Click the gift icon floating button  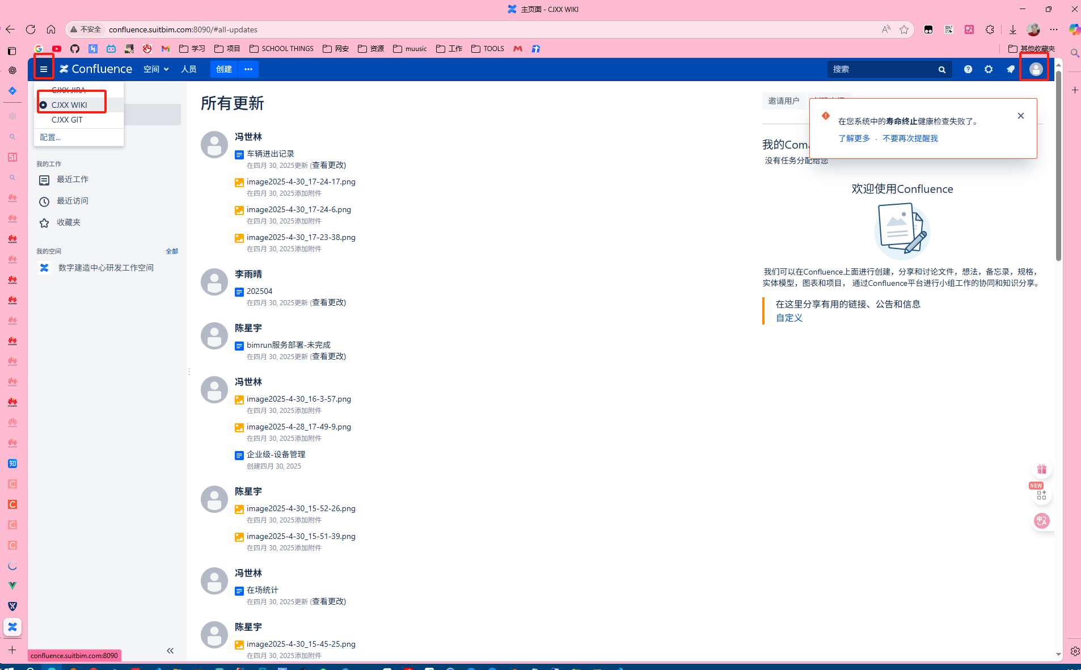coord(1042,469)
